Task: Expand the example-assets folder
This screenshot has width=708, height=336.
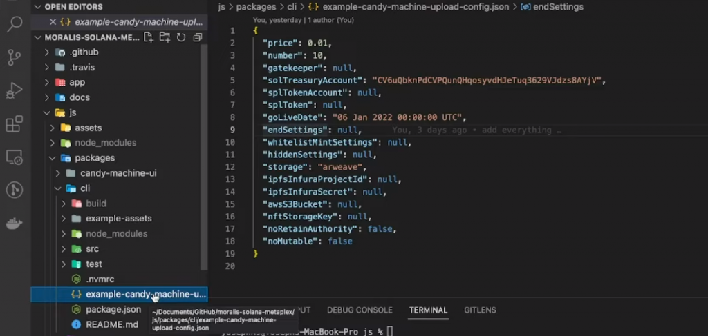Action: coord(63,219)
